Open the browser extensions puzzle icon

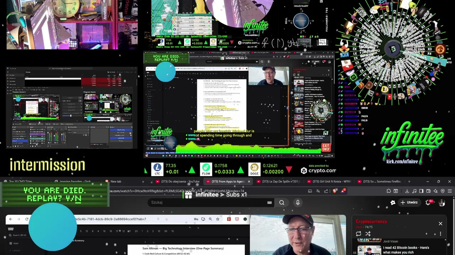389,191
